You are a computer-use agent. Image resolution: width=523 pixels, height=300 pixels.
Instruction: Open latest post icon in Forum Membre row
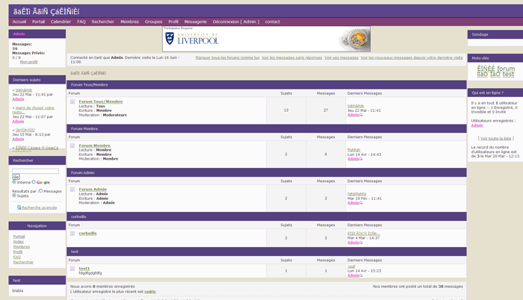[361, 159]
